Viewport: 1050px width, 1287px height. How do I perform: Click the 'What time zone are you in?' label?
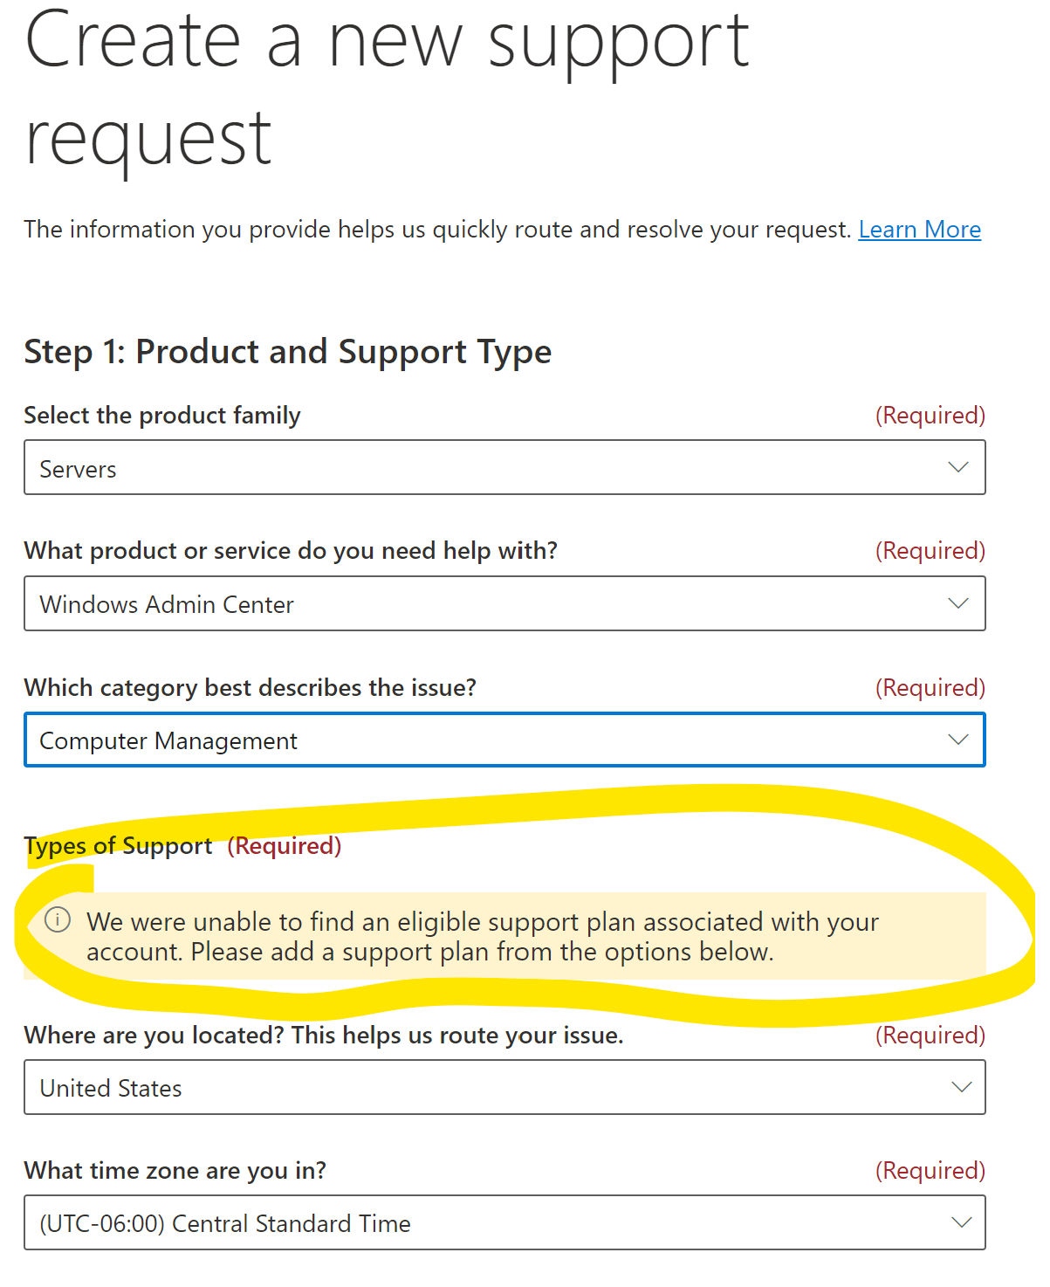175,1171
